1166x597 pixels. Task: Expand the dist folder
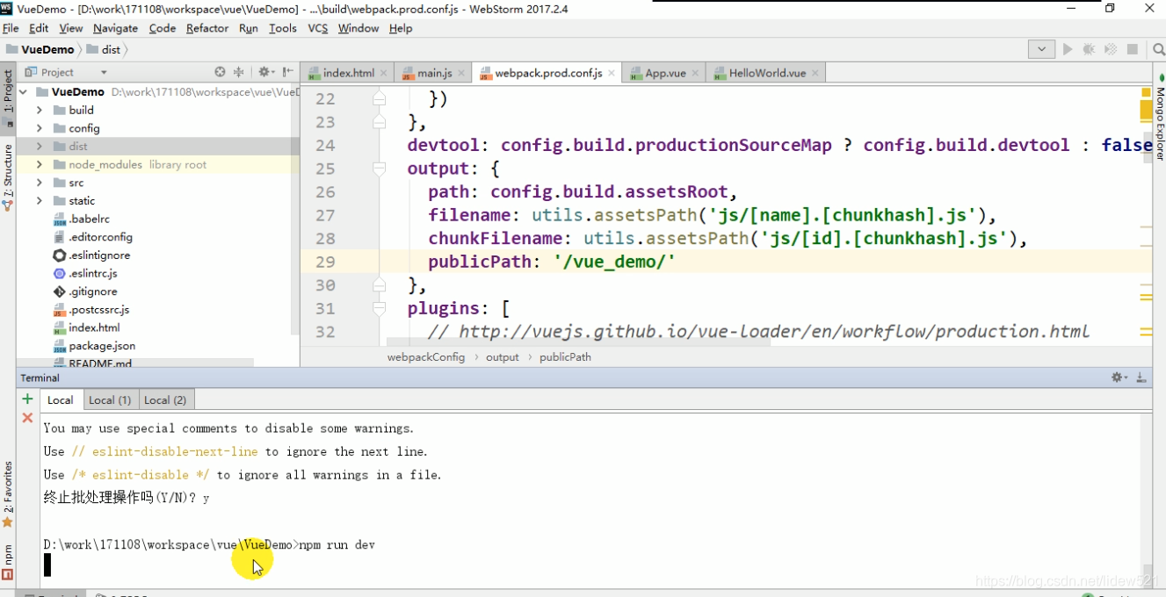(40, 146)
